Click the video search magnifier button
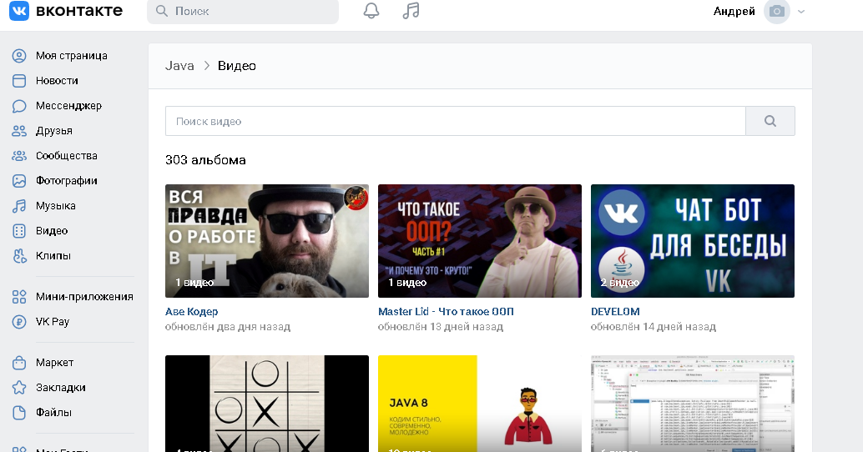 (x=770, y=121)
